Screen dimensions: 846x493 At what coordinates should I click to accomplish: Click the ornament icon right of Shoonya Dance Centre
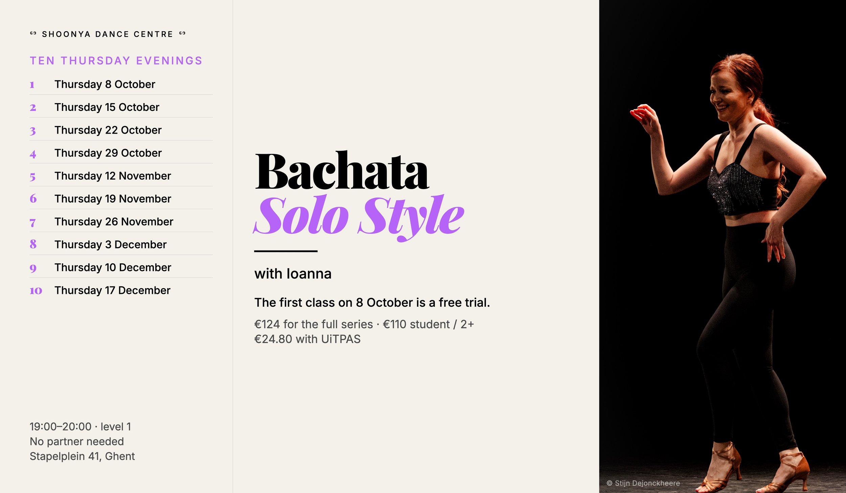[x=182, y=33]
